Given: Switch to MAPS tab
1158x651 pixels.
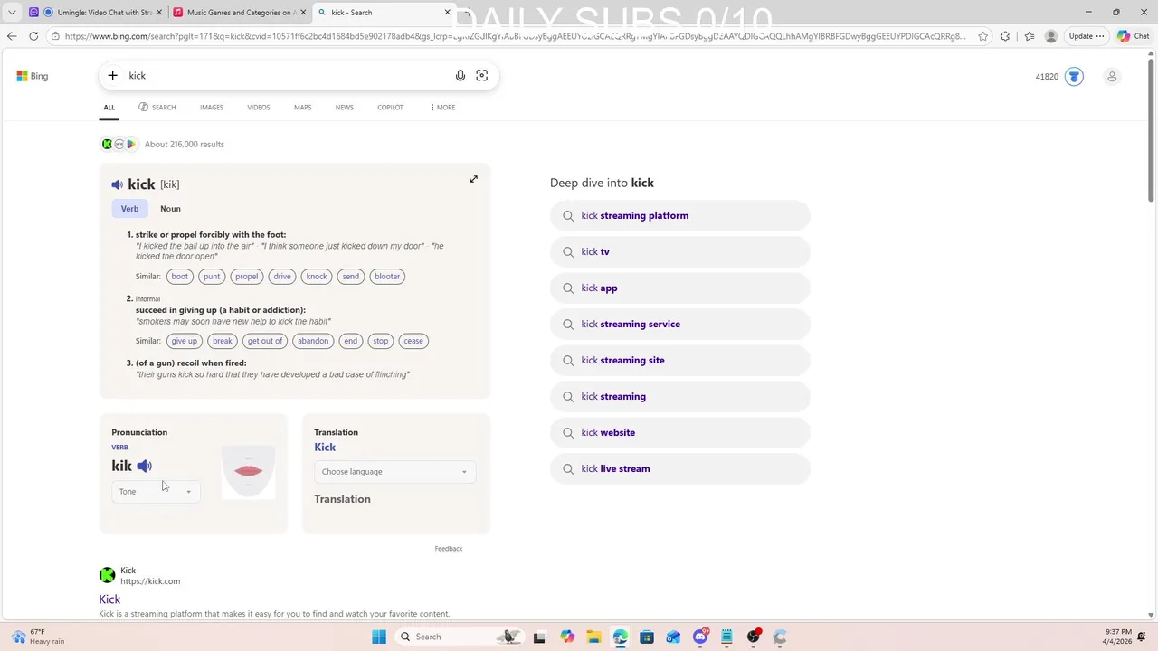Looking at the screenshot, I should [x=302, y=108].
